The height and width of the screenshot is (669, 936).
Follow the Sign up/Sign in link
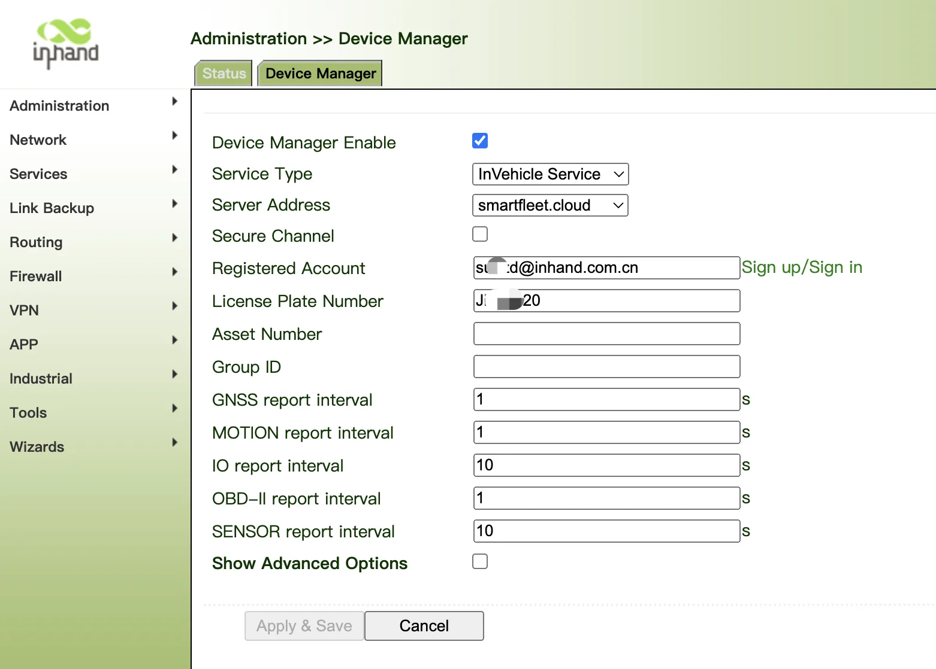pyautogui.click(x=802, y=267)
